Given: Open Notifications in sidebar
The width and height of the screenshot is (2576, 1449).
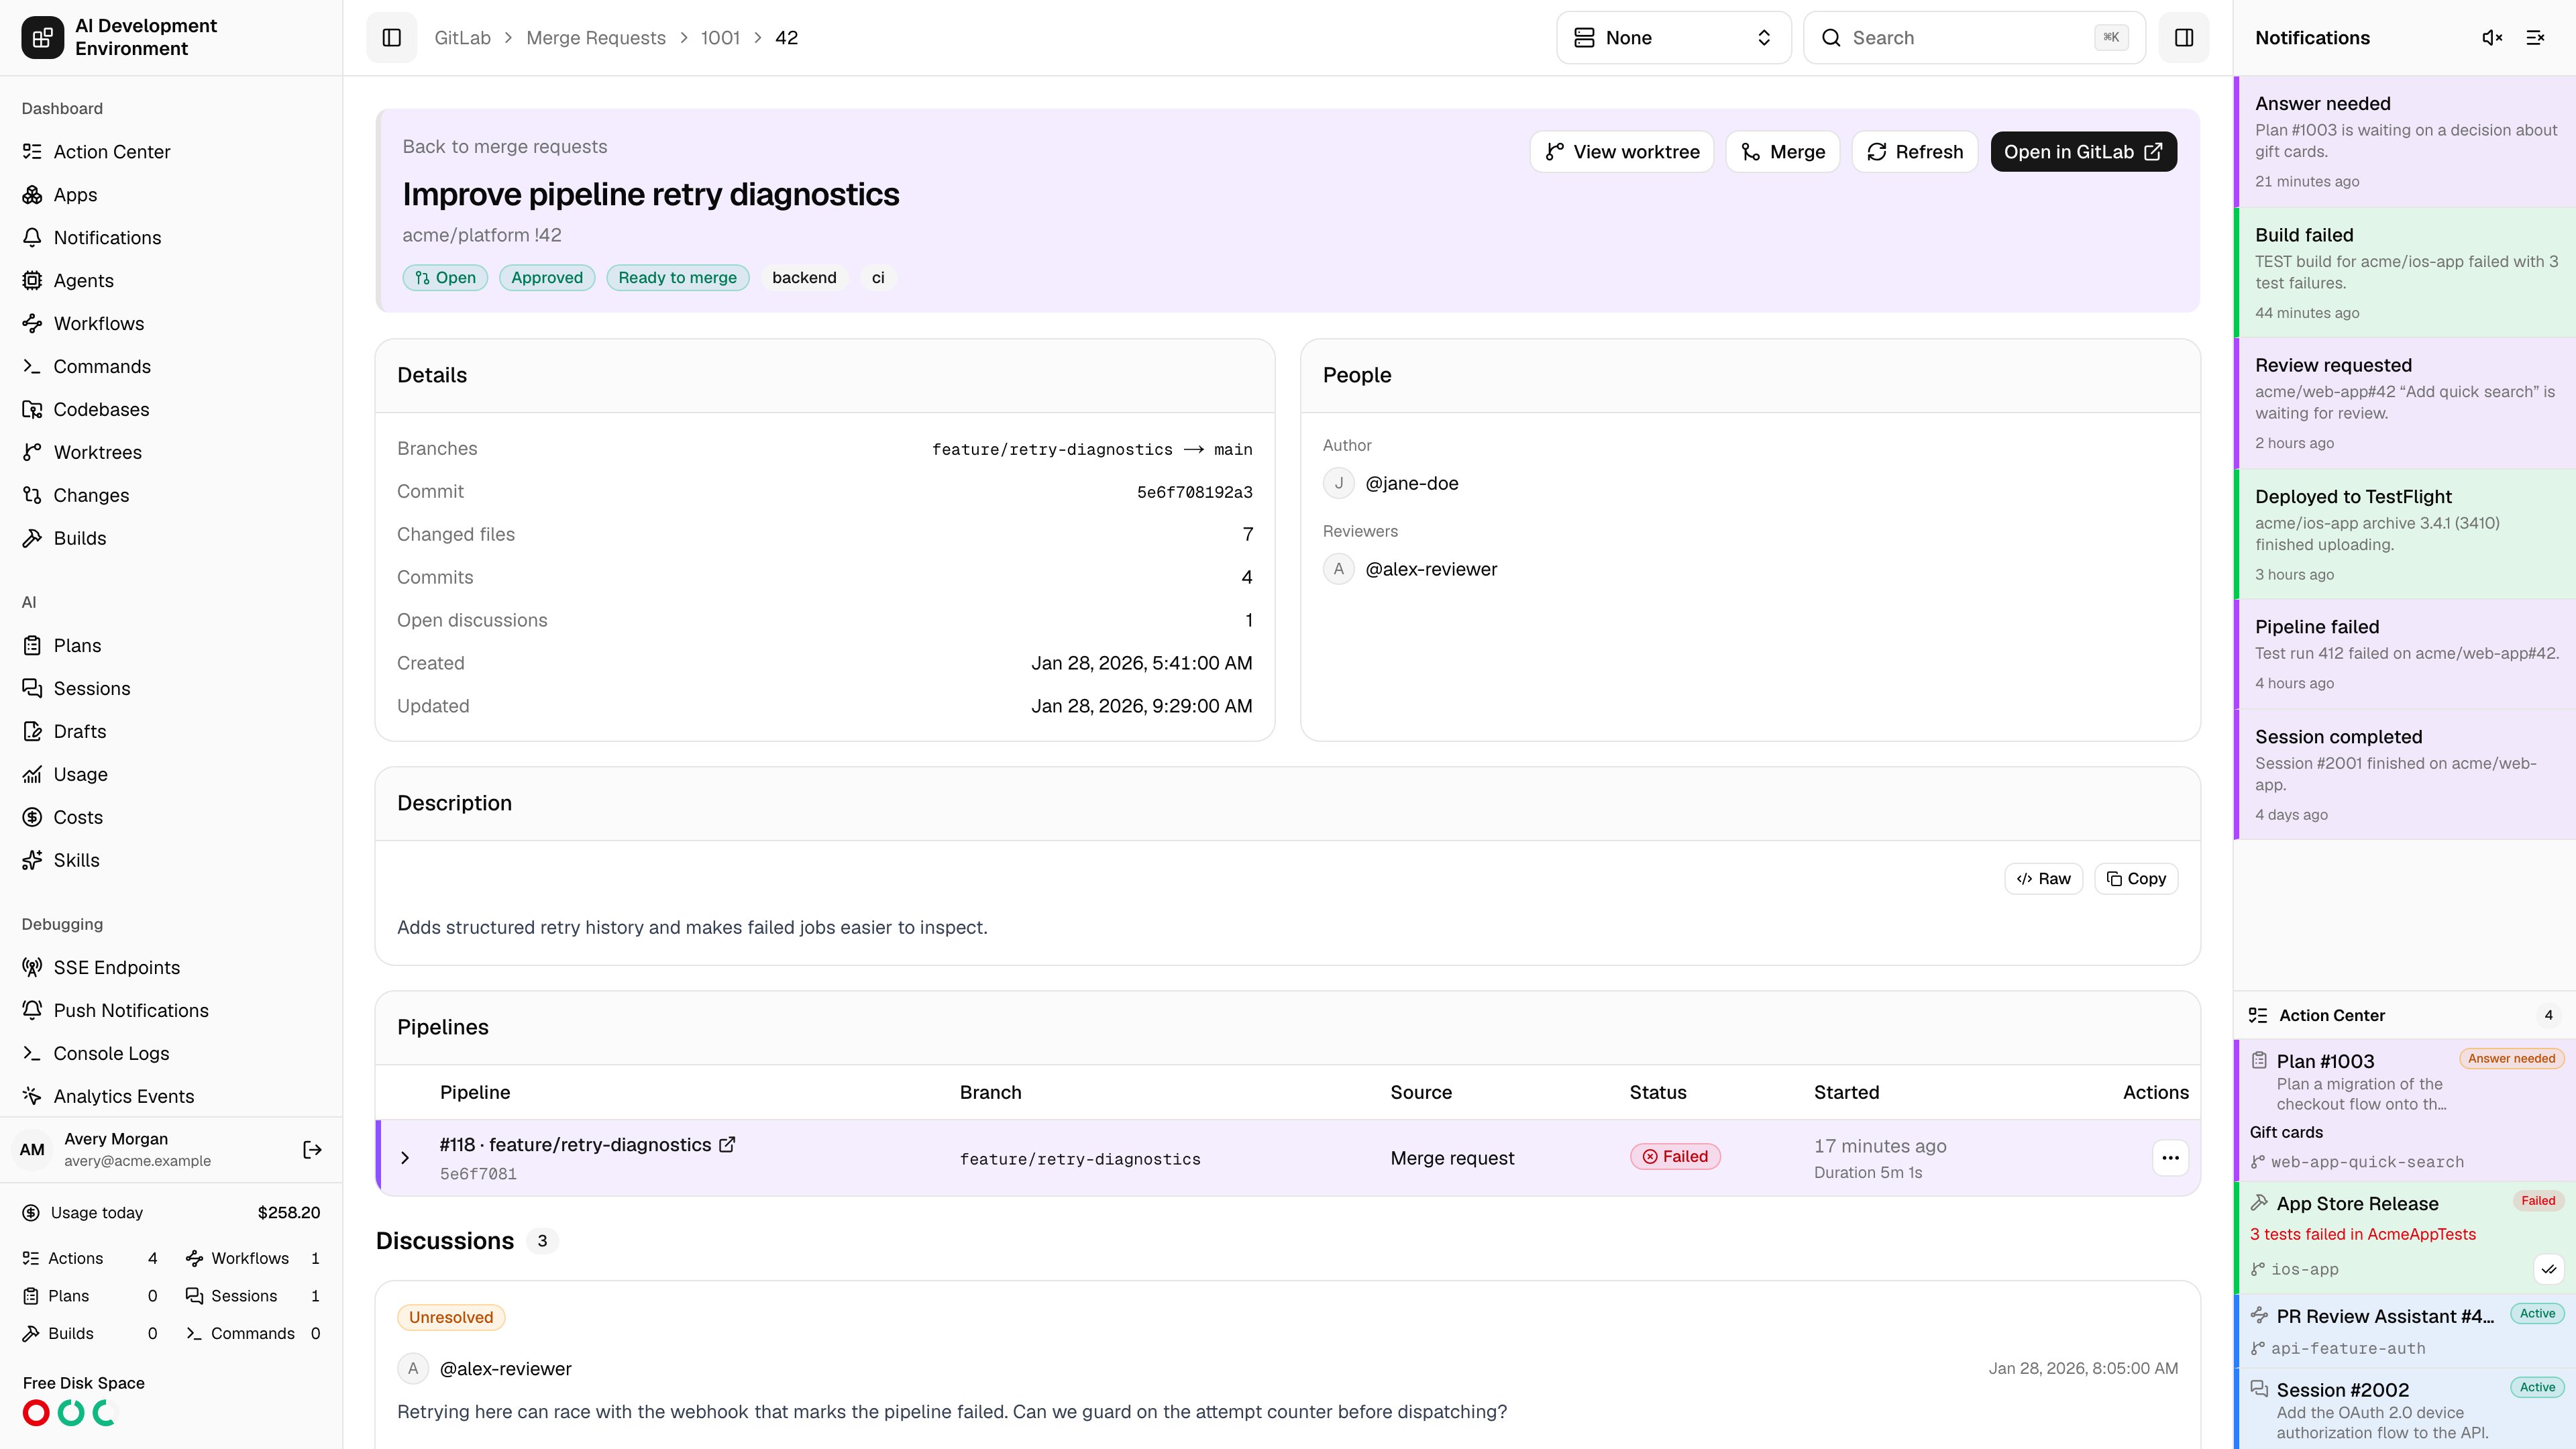Looking at the screenshot, I should [x=171, y=237].
